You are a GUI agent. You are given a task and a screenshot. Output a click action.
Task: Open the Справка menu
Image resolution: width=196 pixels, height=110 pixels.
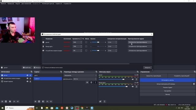pyautogui.click(x=67, y=4)
